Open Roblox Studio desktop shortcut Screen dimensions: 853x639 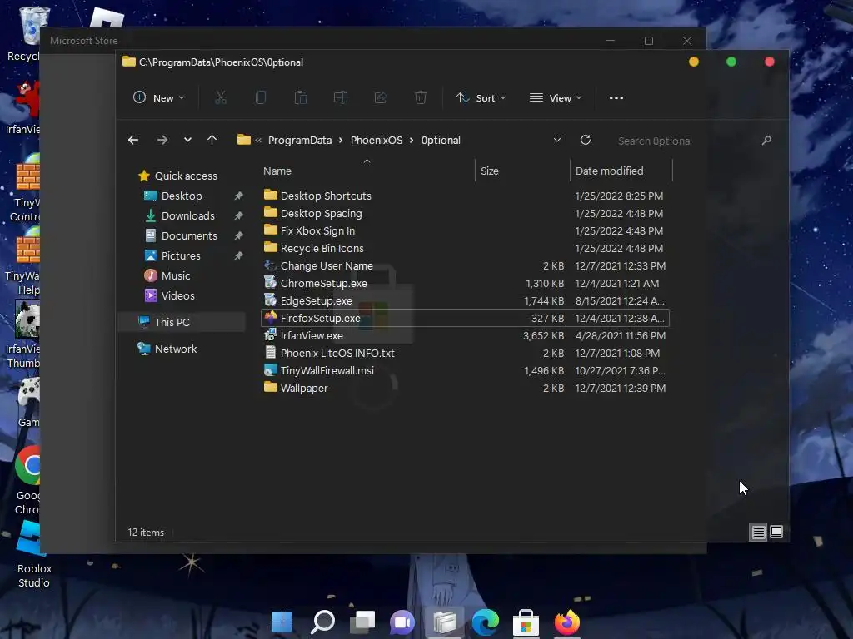[x=33, y=554]
